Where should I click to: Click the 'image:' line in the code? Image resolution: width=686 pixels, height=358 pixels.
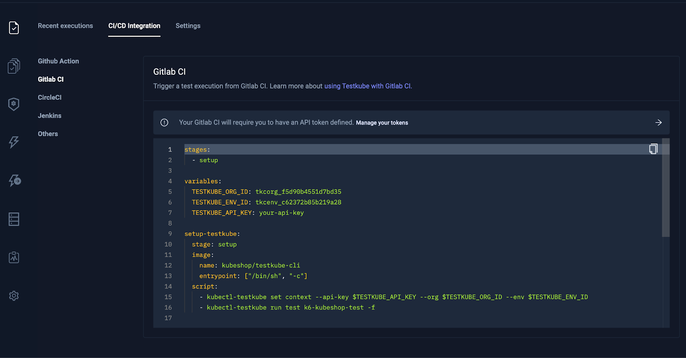203,255
